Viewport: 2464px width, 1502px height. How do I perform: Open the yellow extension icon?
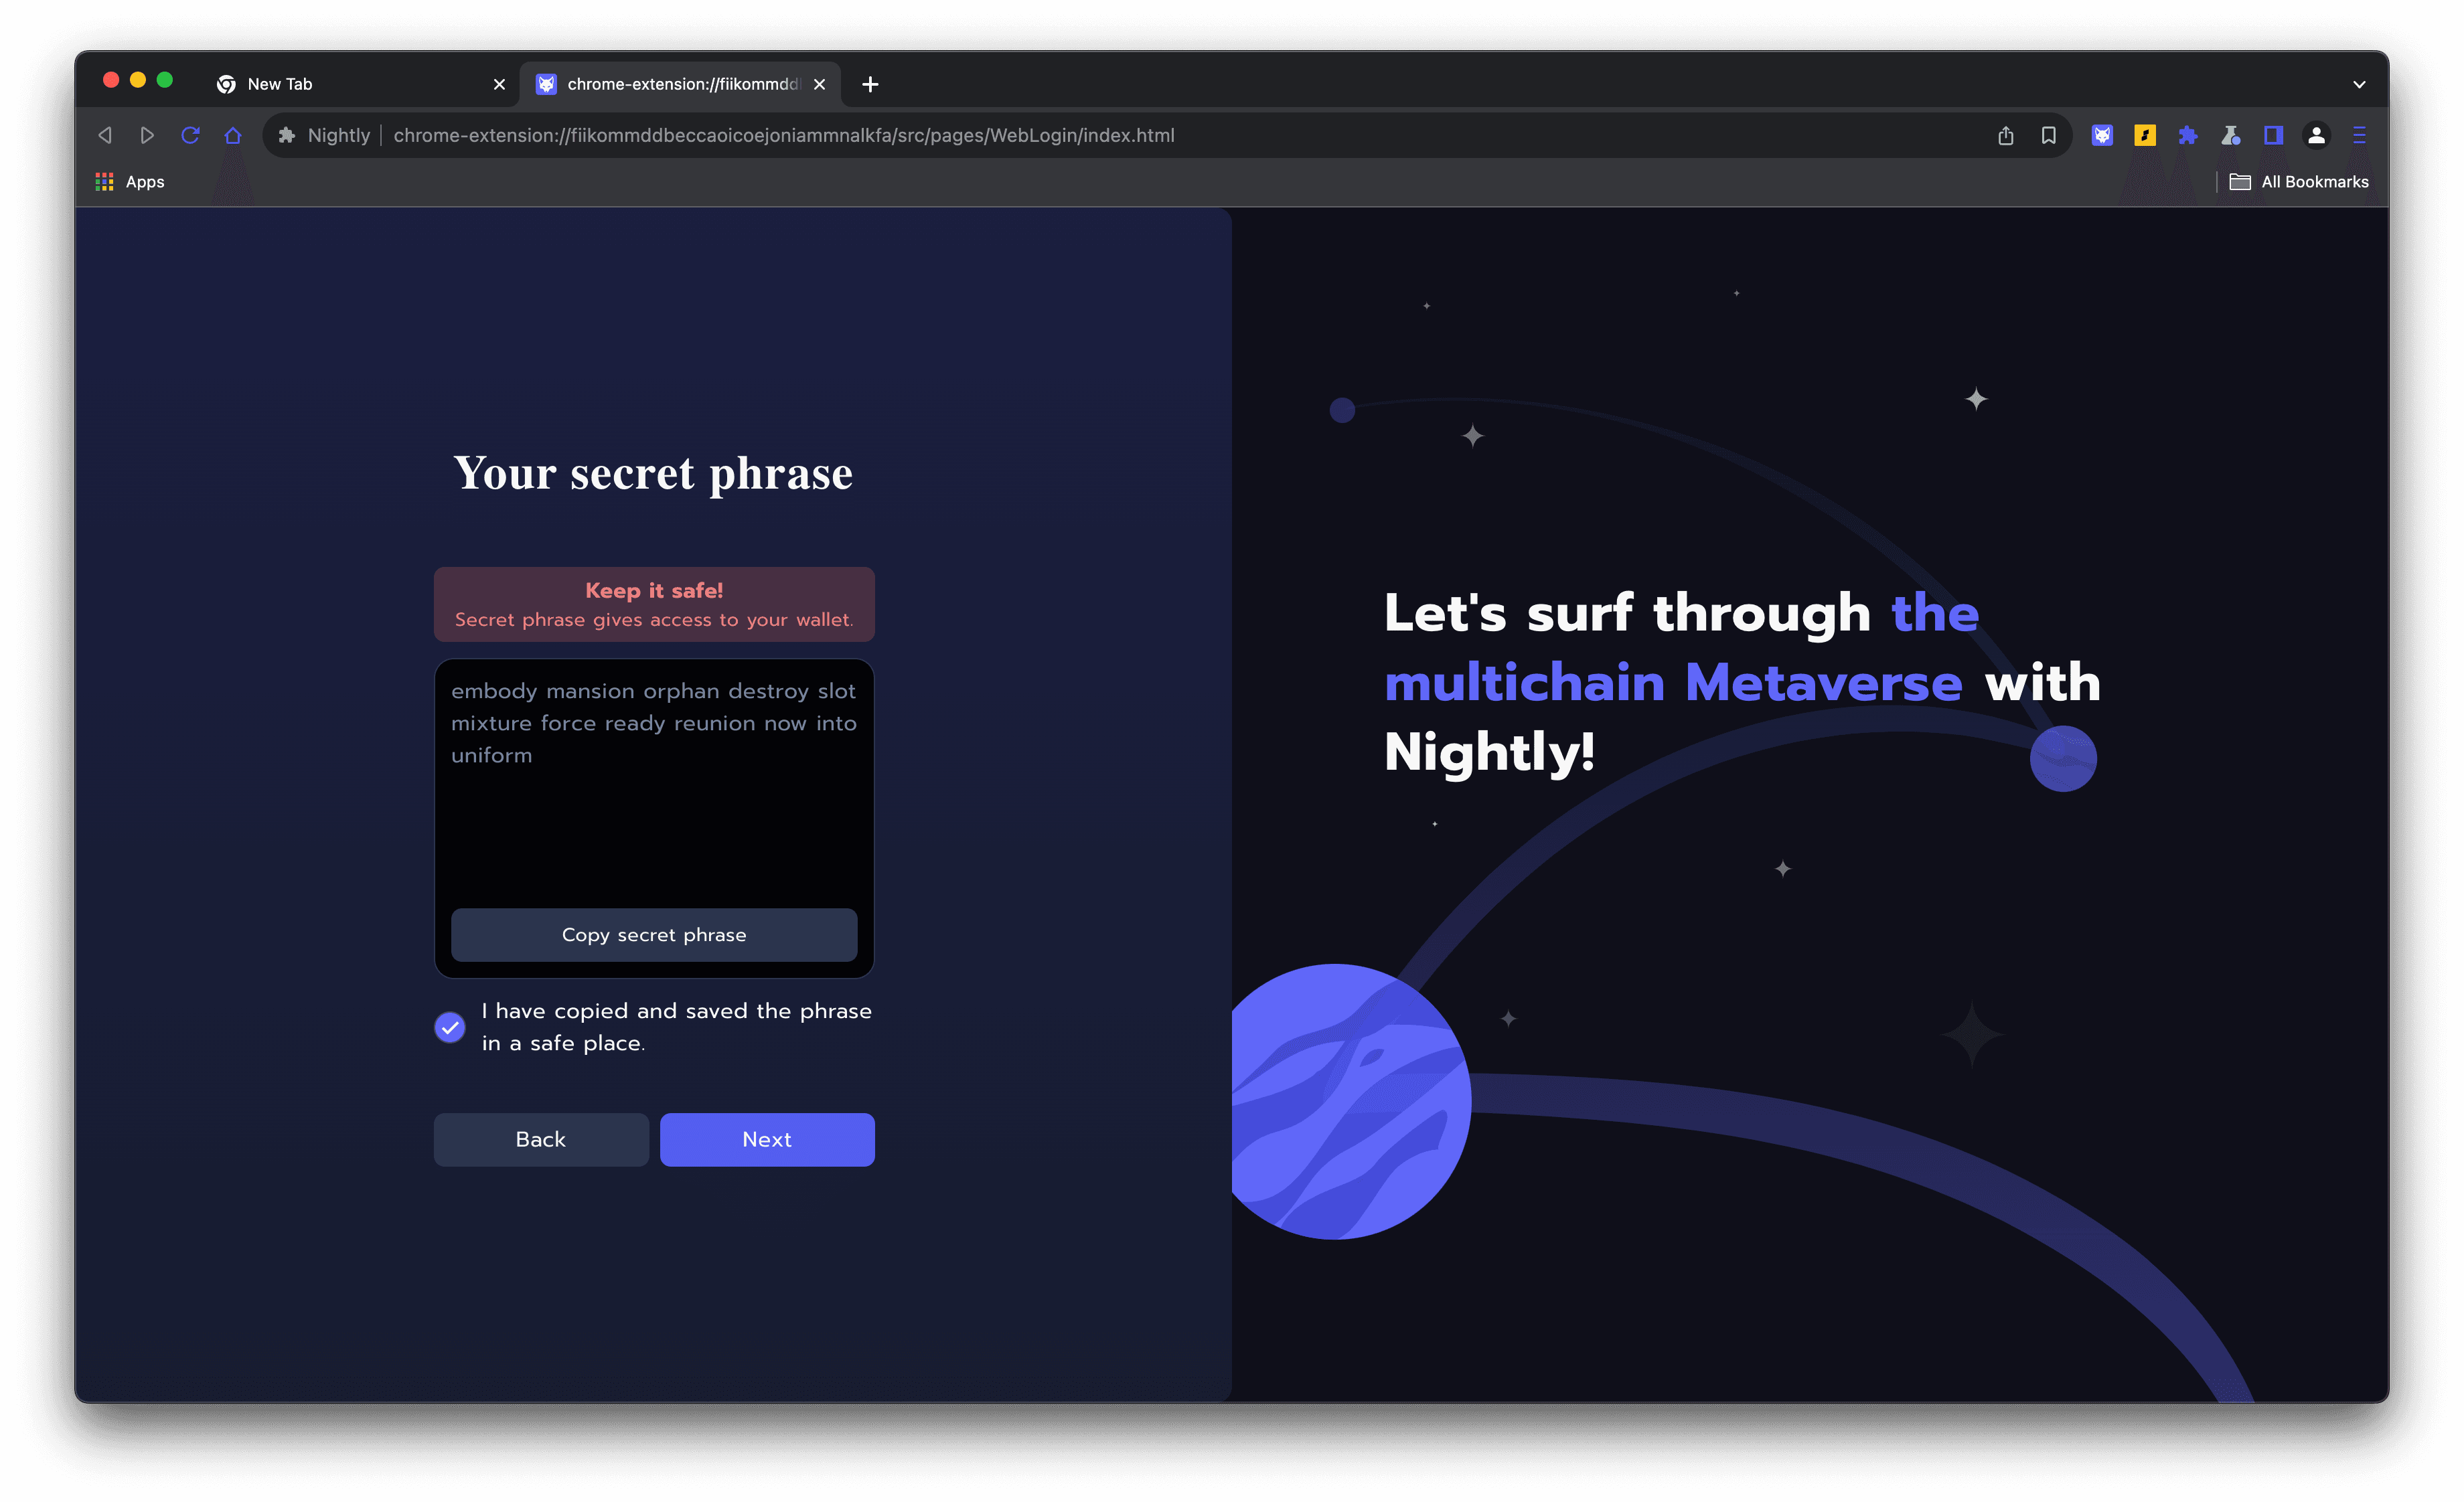tap(2145, 135)
